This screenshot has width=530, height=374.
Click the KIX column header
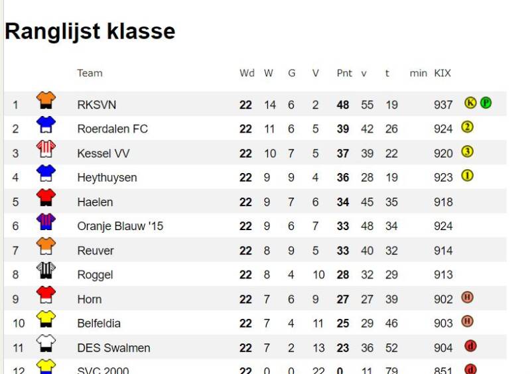(442, 73)
